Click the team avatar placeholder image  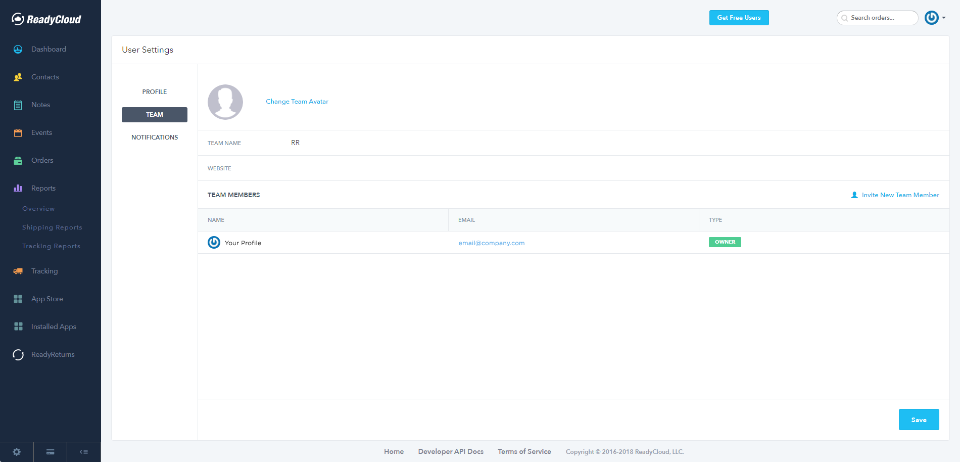click(x=225, y=102)
